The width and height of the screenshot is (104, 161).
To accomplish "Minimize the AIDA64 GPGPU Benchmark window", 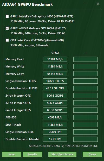I will point(86,4).
